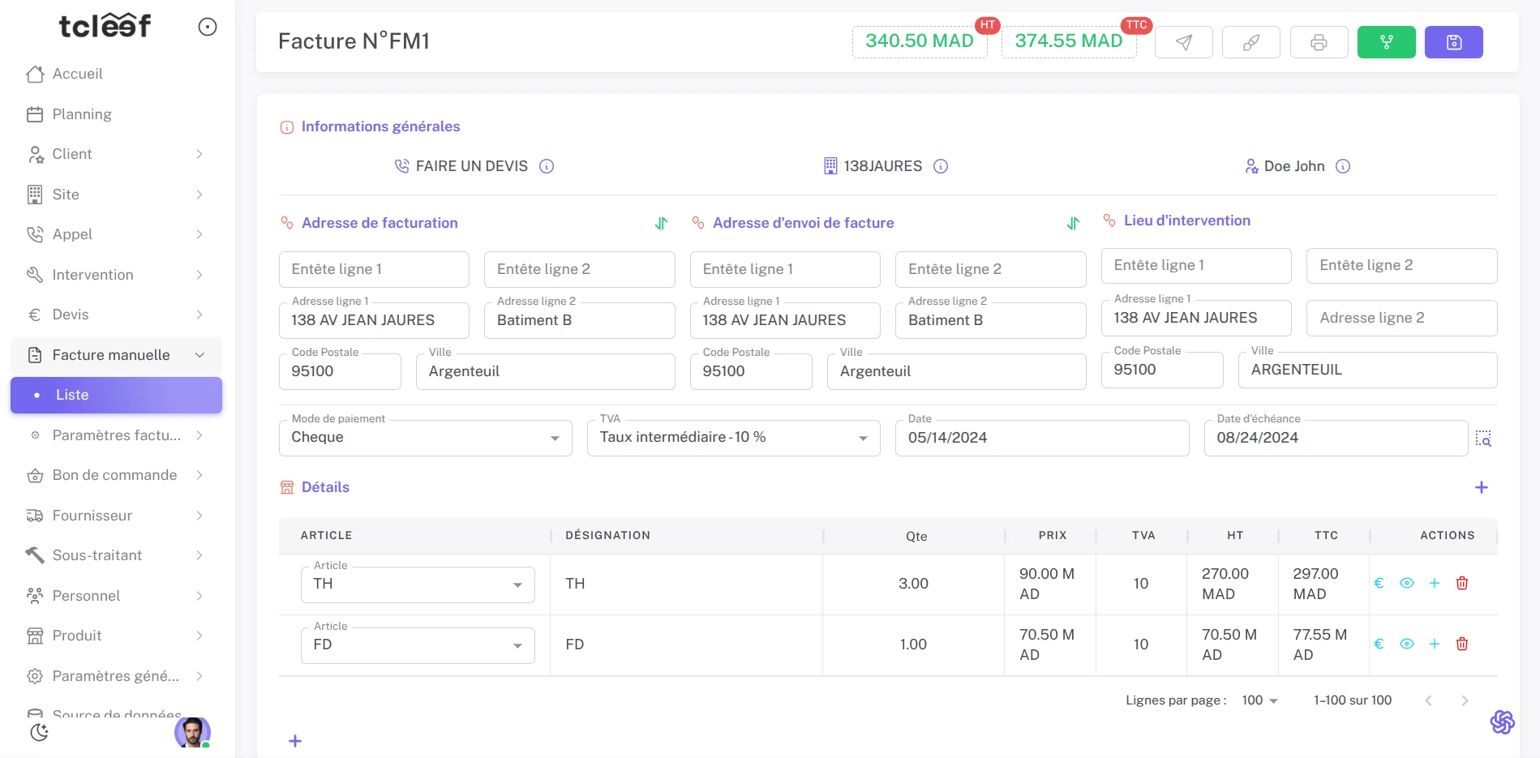The width and height of the screenshot is (1540, 758).
Task: Swap billing address using arrows icon
Action: (661, 224)
